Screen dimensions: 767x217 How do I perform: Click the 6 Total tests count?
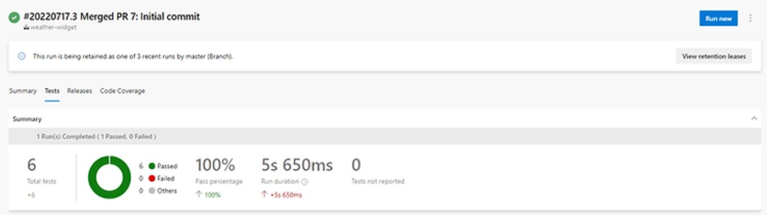pos(32,165)
